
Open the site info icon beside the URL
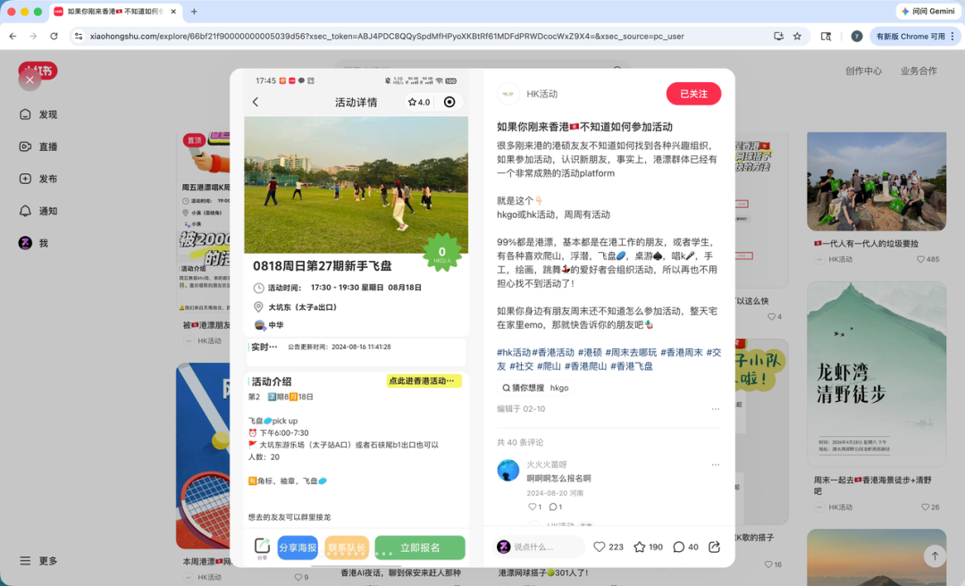point(78,37)
